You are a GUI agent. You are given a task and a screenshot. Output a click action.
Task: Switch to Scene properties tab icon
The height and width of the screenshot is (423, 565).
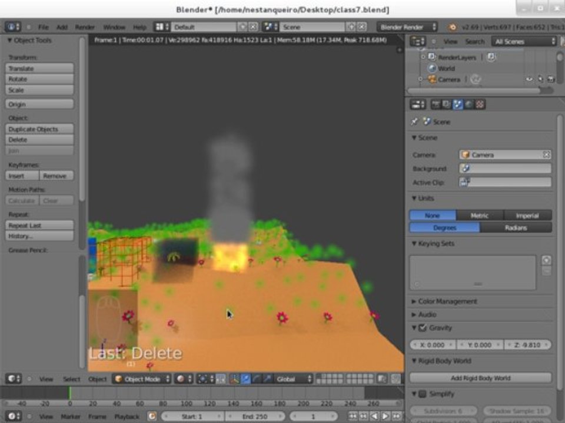coord(458,105)
